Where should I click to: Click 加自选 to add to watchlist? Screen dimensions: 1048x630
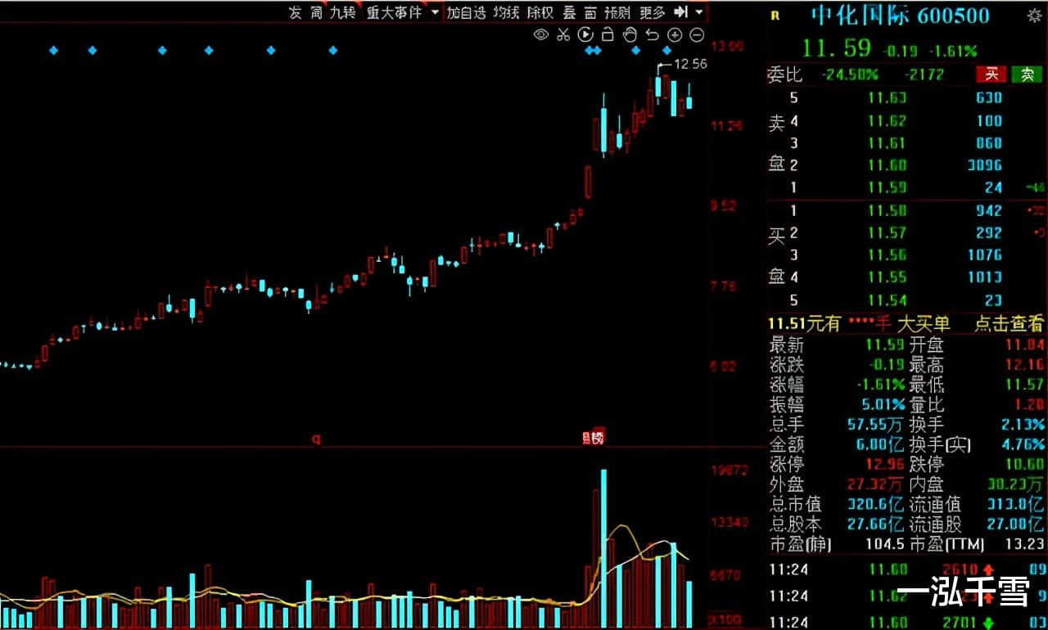click(x=466, y=12)
